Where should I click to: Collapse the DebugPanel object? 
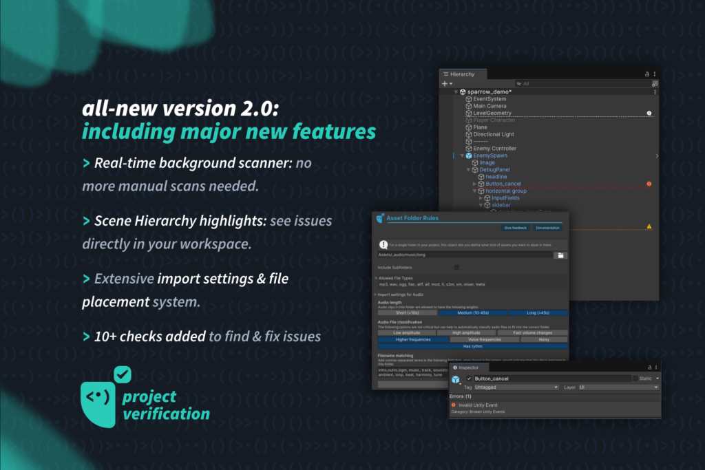(x=468, y=170)
